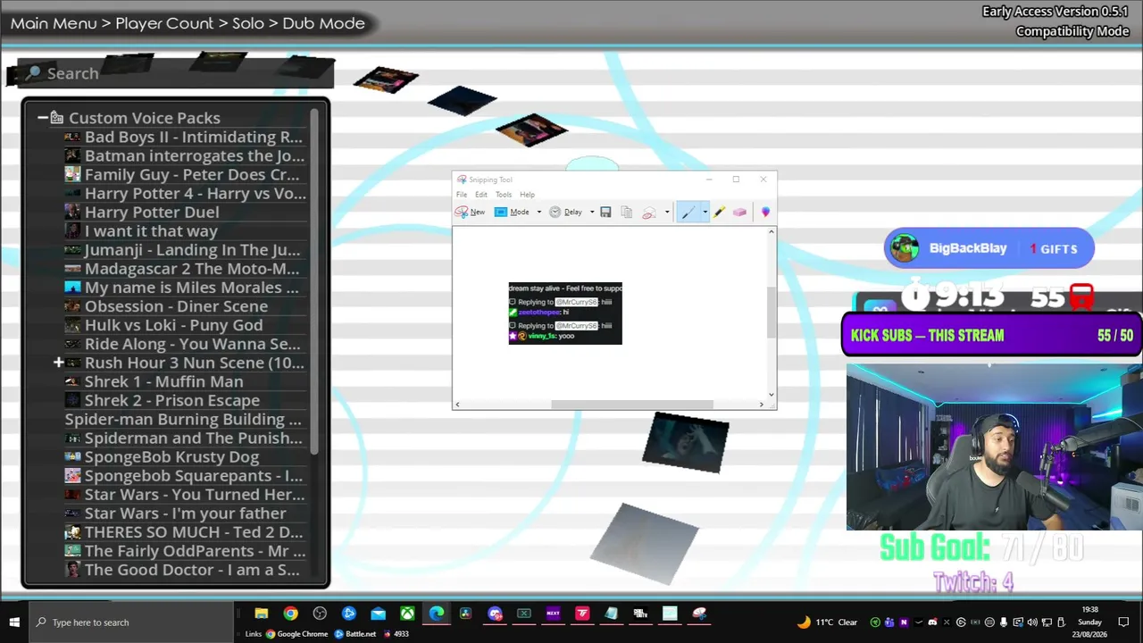The height and width of the screenshot is (643, 1143).
Task: Click the Delay clock icon
Action: click(x=555, y=212)
